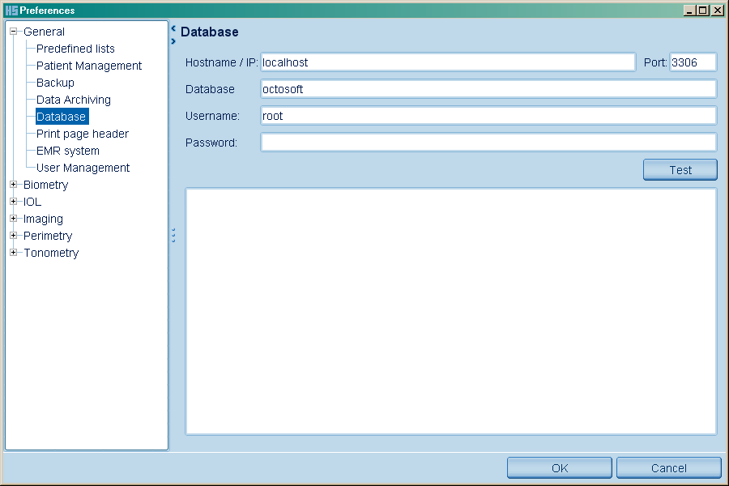Confirm preferences with OK button

tap(560, 468)
